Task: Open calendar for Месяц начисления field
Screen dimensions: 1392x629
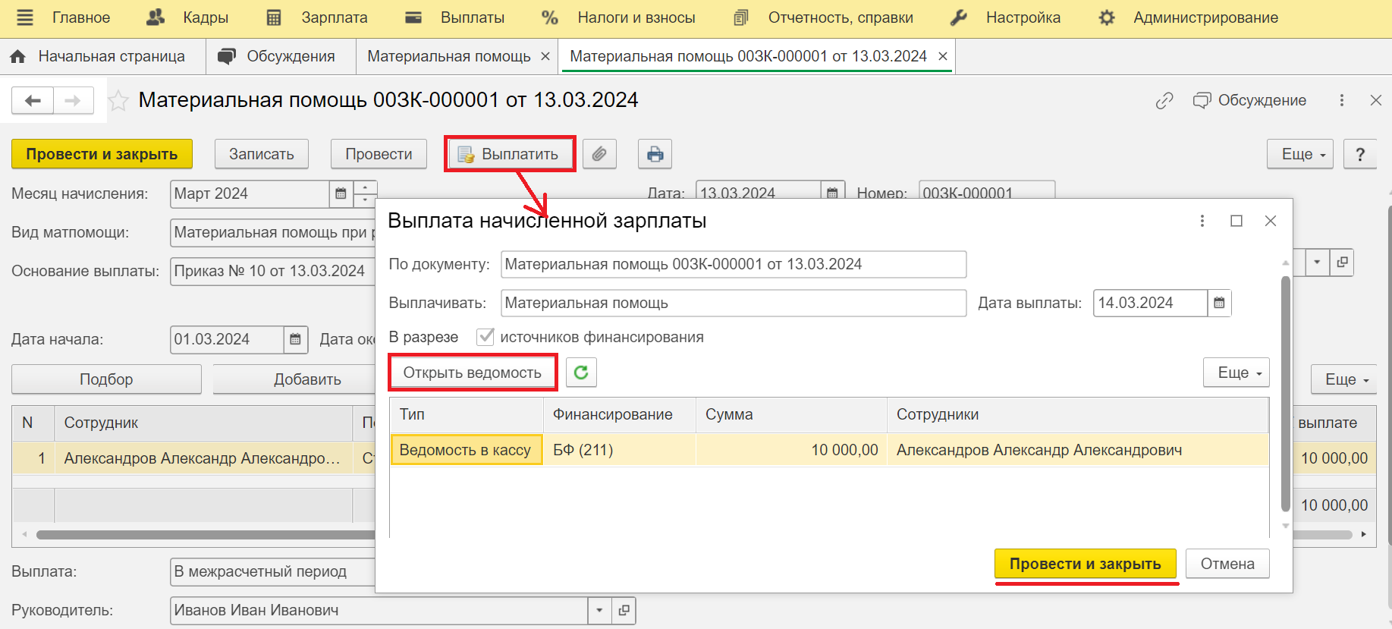Action: (x=341, y=193)
